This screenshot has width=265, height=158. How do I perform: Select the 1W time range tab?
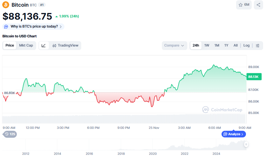click(207, 46)
